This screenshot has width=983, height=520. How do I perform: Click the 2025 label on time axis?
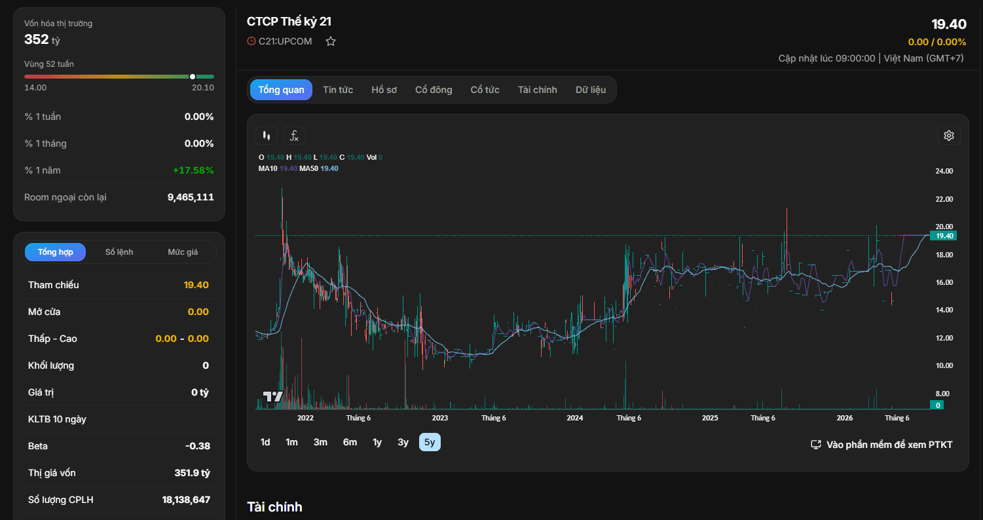click(x=710, y=418)
